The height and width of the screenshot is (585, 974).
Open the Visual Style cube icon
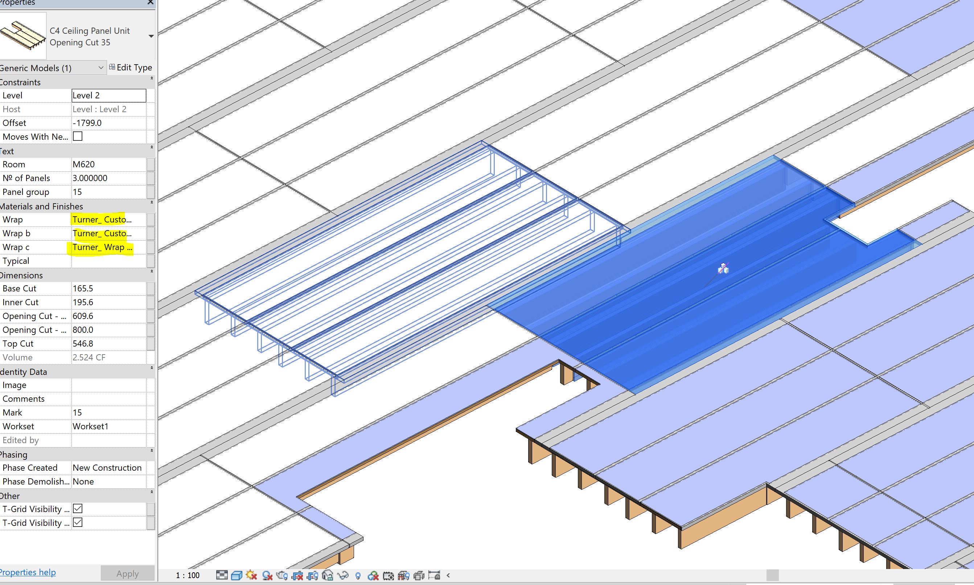(237, 575)
